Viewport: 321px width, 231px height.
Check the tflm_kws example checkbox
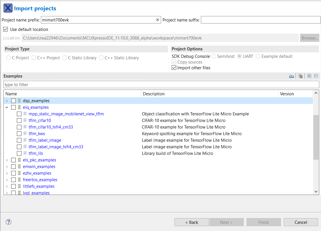[x=19, y=134]
